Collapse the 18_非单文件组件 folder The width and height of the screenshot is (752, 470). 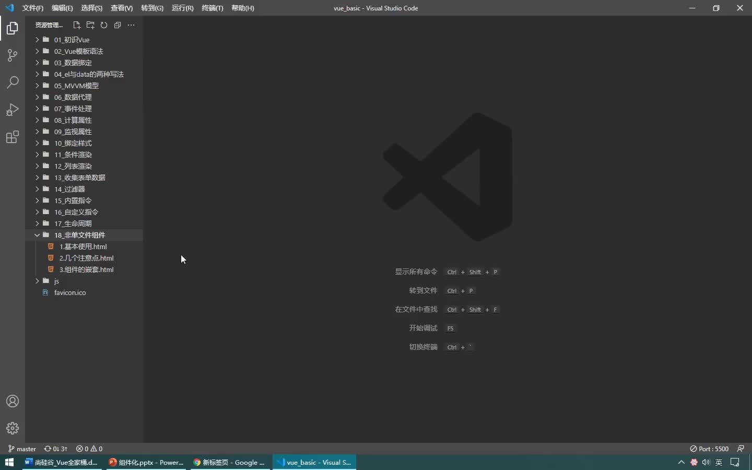pyautogui.click(x=84, y=235)
